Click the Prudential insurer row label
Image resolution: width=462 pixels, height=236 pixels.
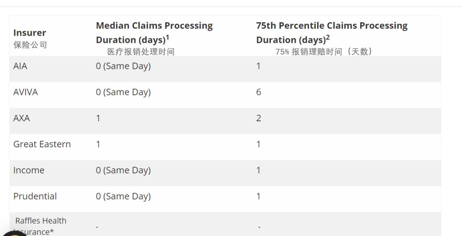tap(35, 196)
